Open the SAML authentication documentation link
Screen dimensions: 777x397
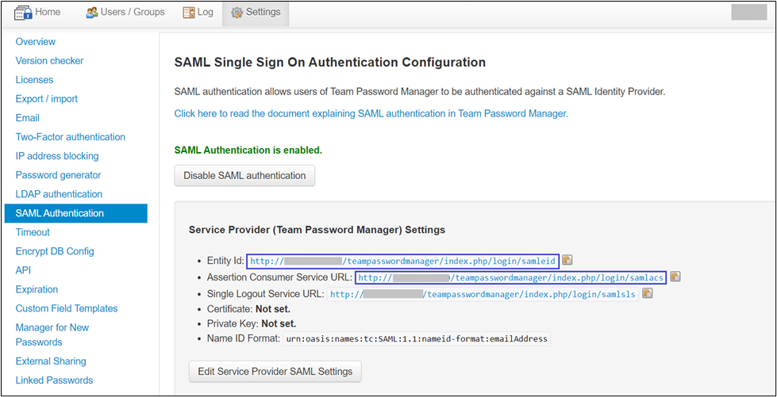coord(371,114)
